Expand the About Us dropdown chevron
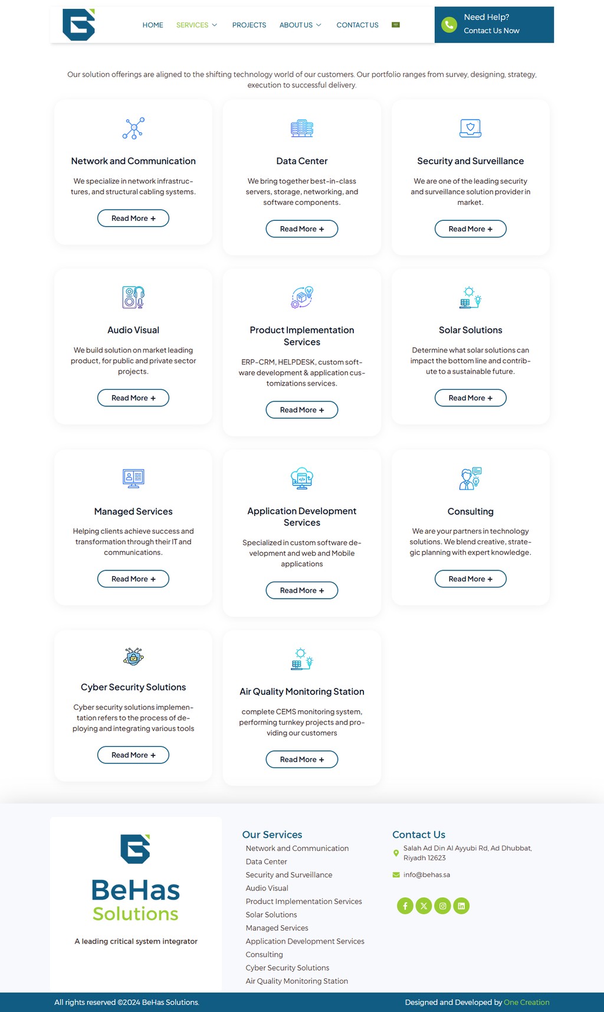Screen dimensions: 604x1012 319,25
